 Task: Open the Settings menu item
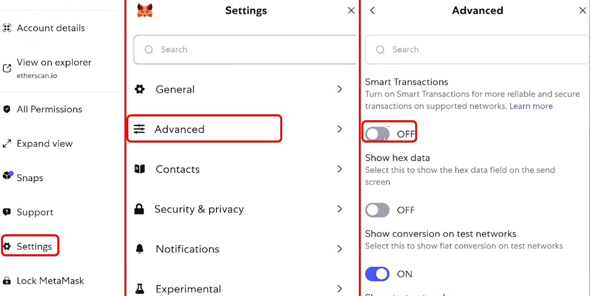tap(34, 246)
